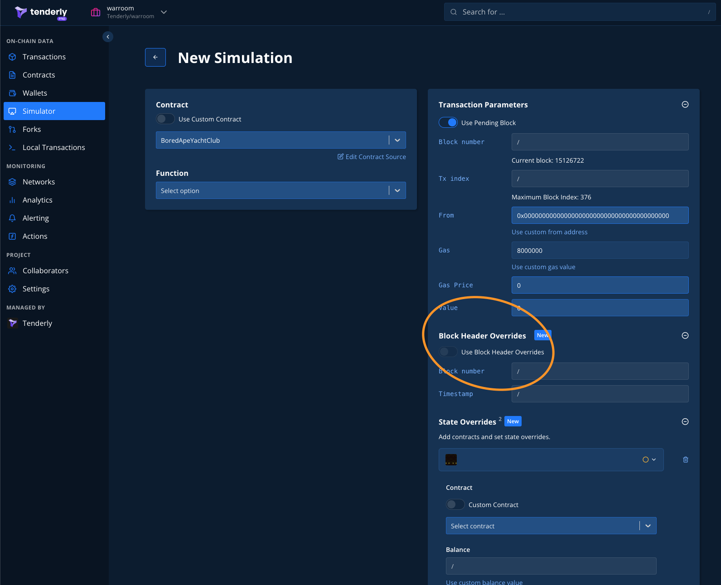The height and width of the screenshot is (585, 721).
Task: Click the Settings gear icon
Action: click(x=12, y=289)
